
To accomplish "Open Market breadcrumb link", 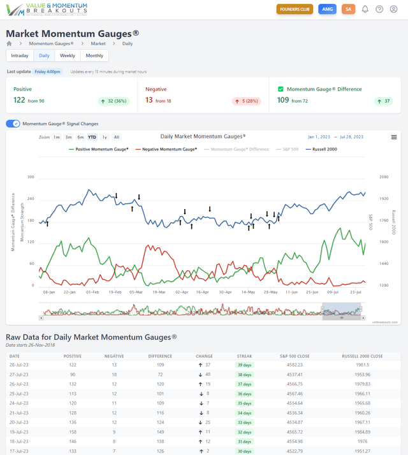I will click(98, 43).
